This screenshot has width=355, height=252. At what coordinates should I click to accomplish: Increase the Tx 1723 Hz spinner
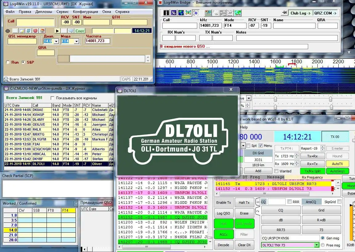(x=297, y=155)
